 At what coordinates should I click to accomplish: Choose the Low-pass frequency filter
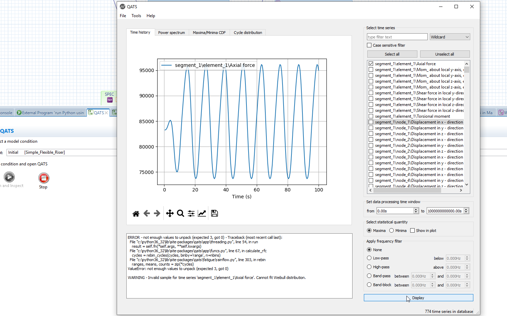click(369, 258)
